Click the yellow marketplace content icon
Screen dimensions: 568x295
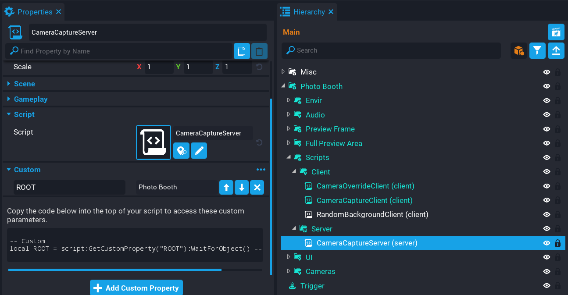tap(518, 50)
